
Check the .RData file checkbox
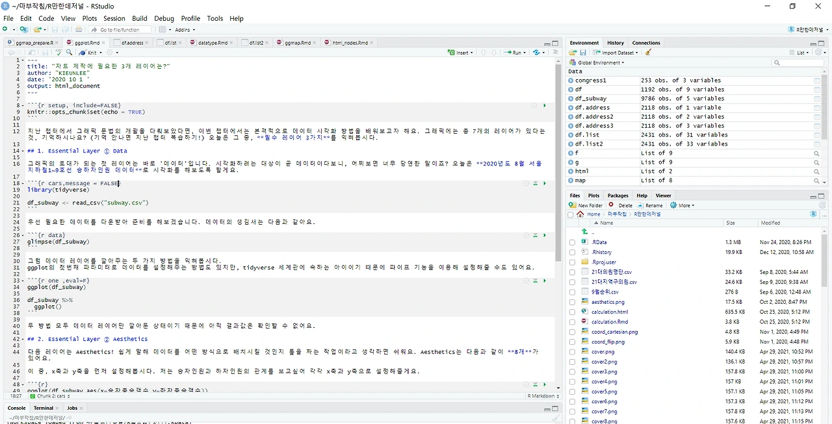coord(572,242)
